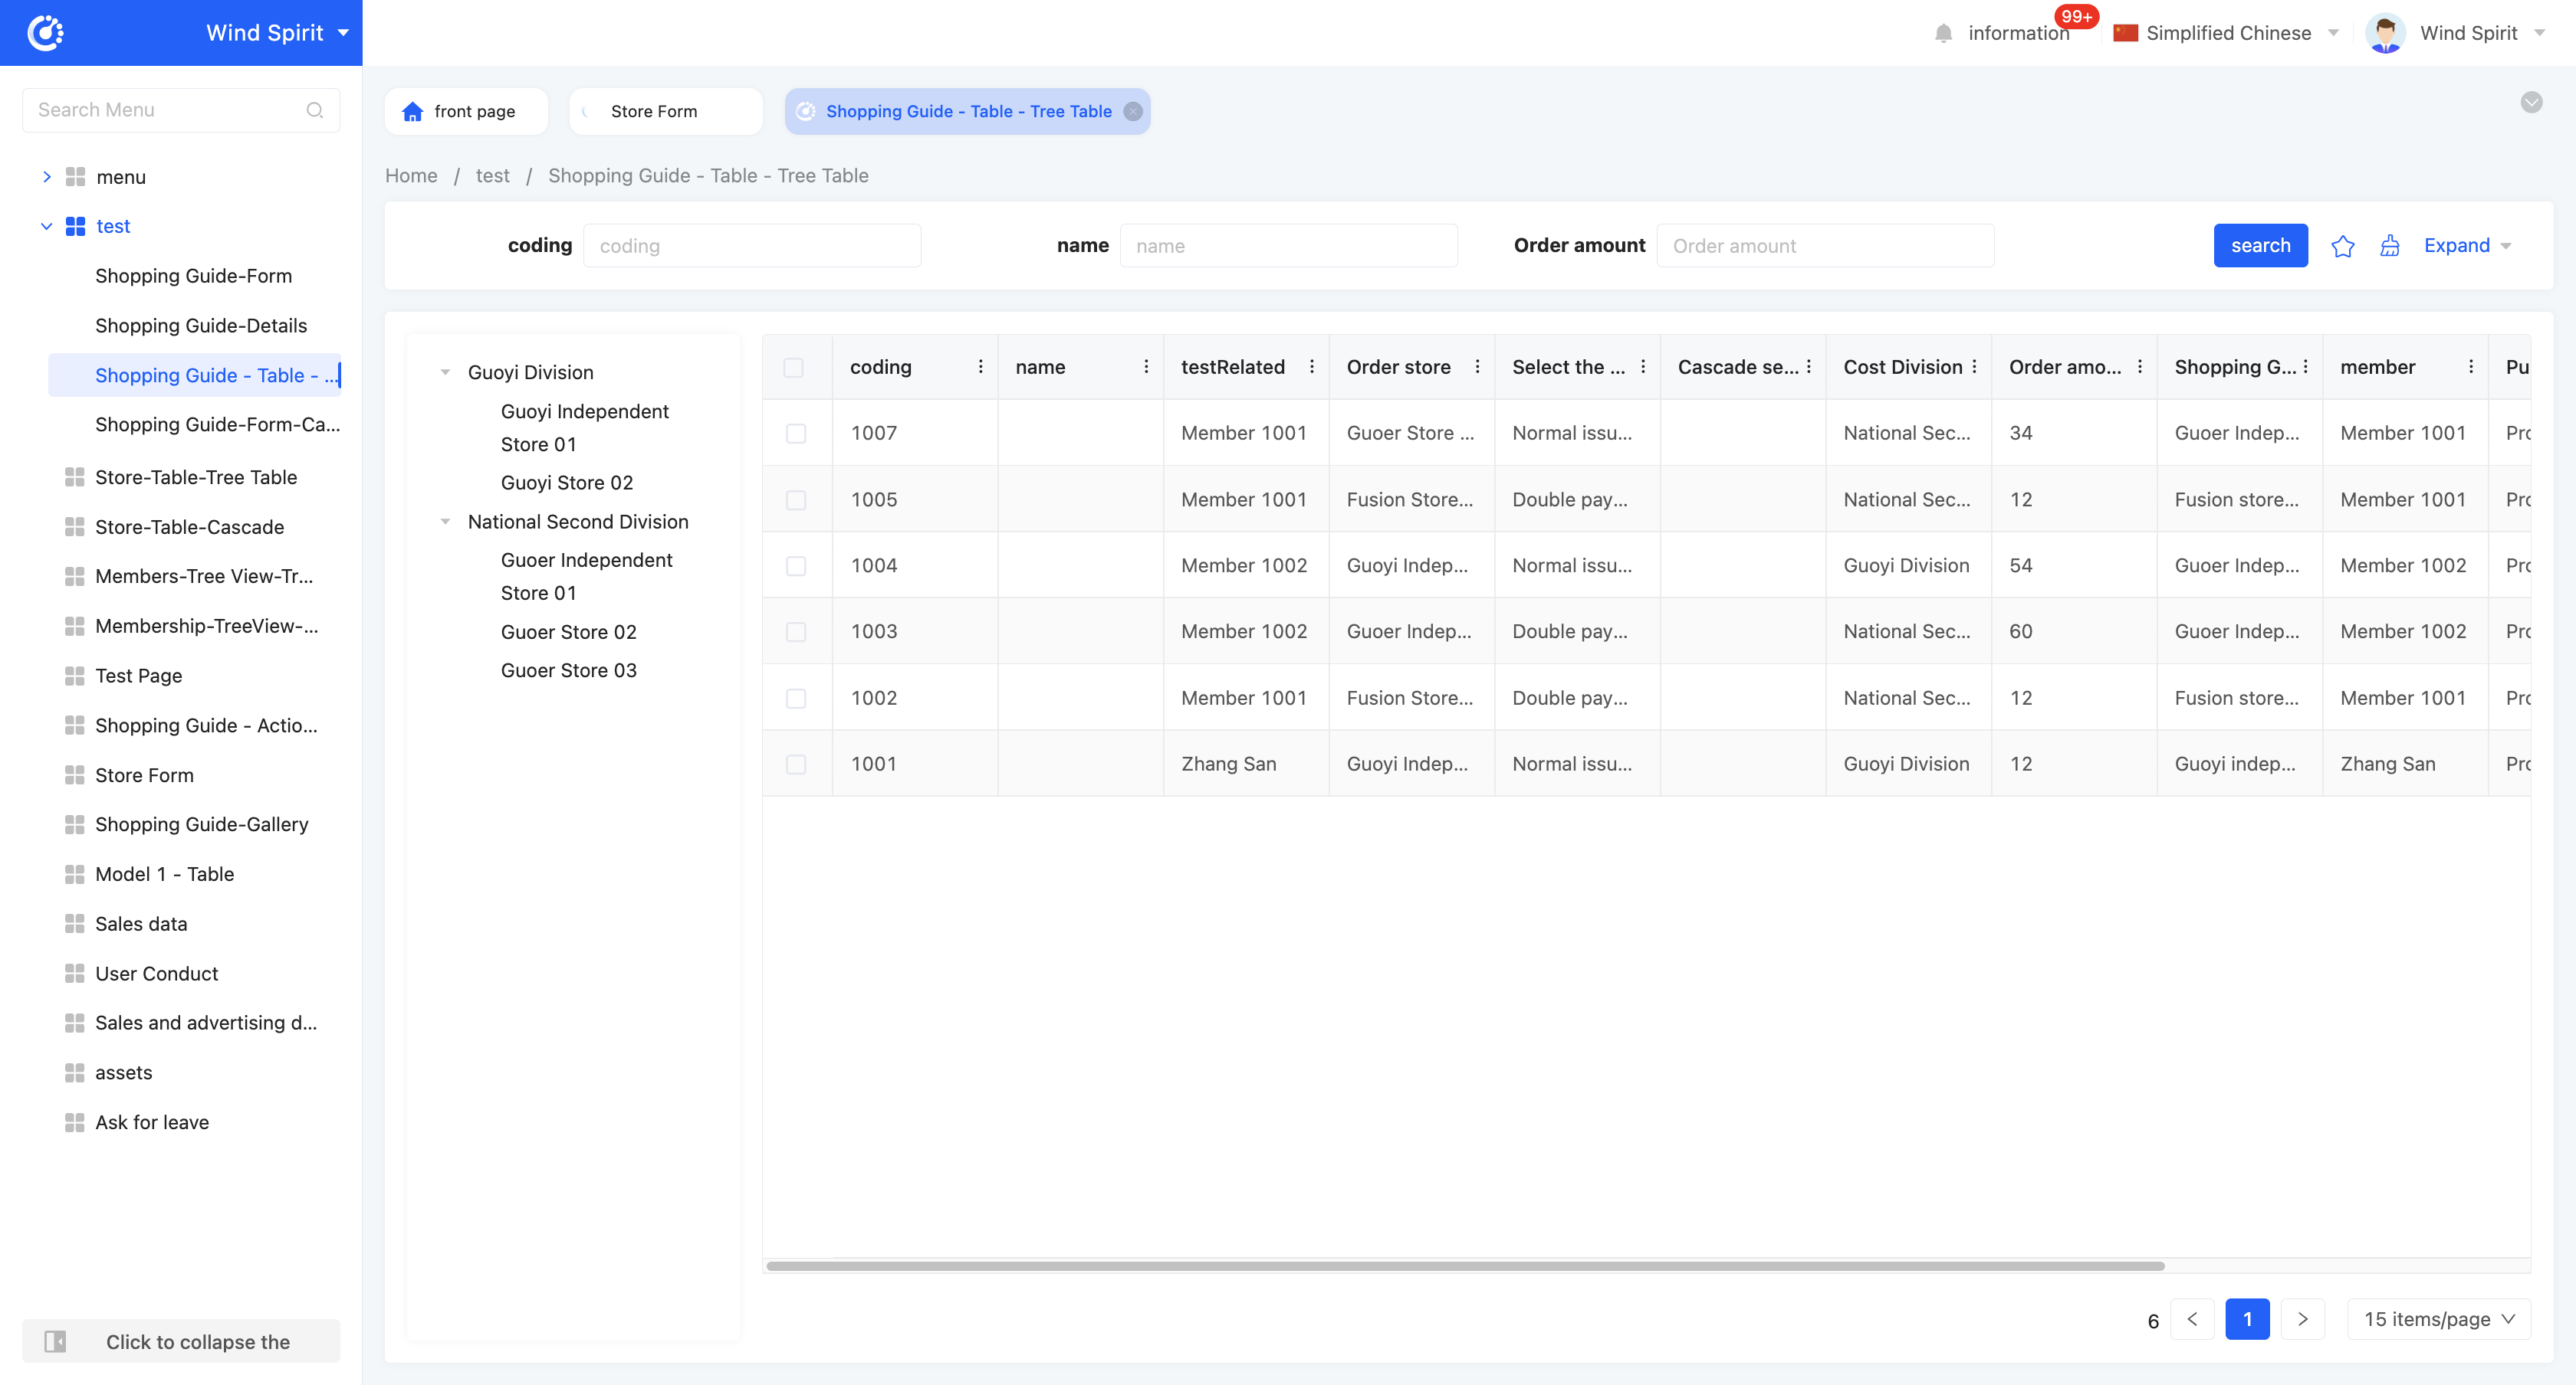Switch to the Store Form tab
The height and width of the screenshot is (1385, 2576).
(654, 112)
